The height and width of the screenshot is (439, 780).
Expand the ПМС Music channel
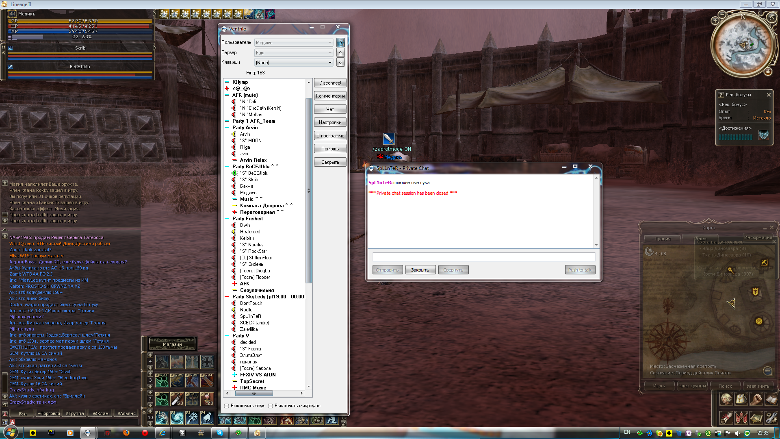(234, 388)
